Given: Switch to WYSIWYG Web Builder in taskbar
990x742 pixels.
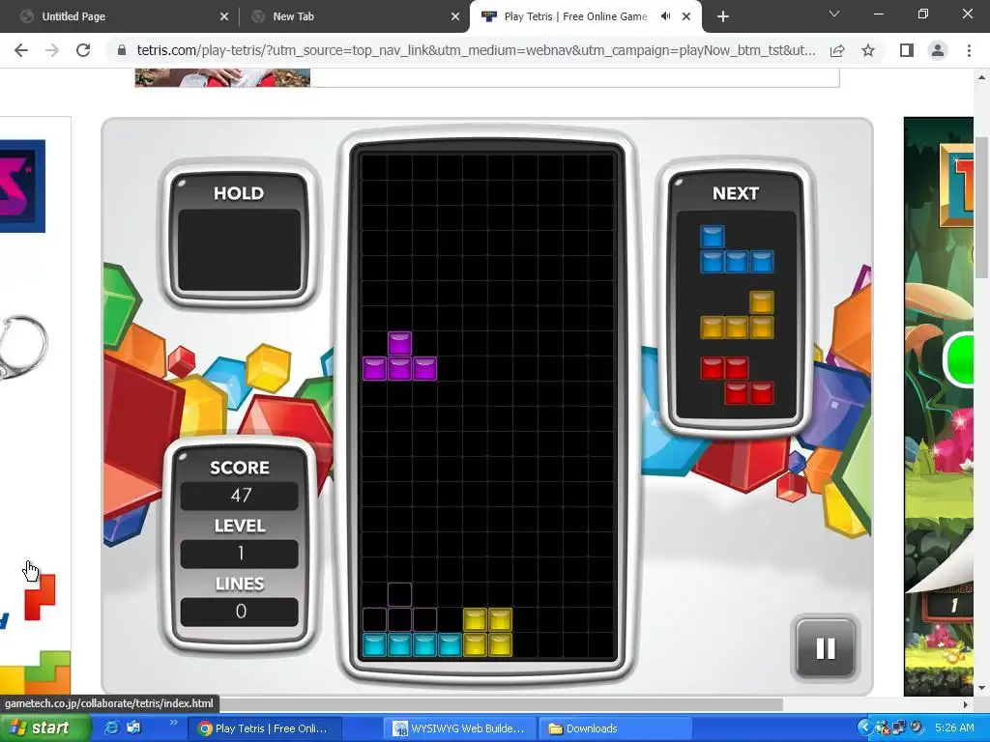Looking at the screenshot, I should click(461, 728).
